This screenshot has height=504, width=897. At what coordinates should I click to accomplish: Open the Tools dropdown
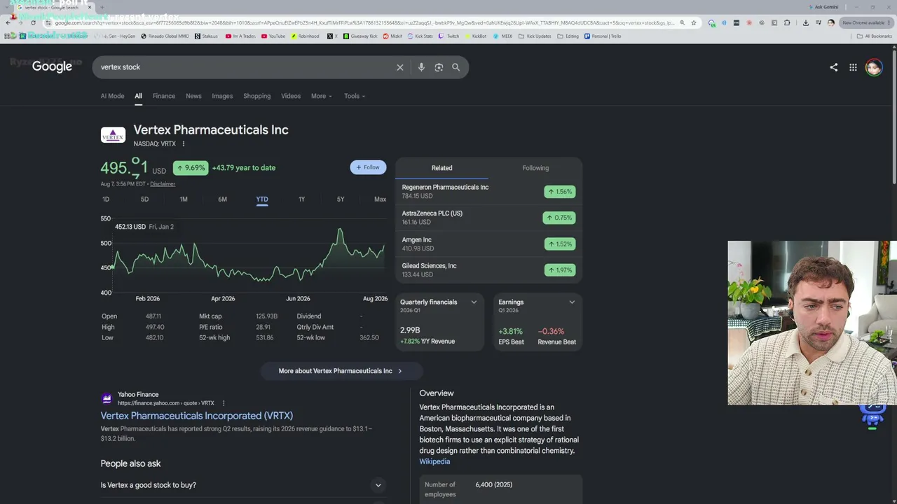tap(355, 96)
